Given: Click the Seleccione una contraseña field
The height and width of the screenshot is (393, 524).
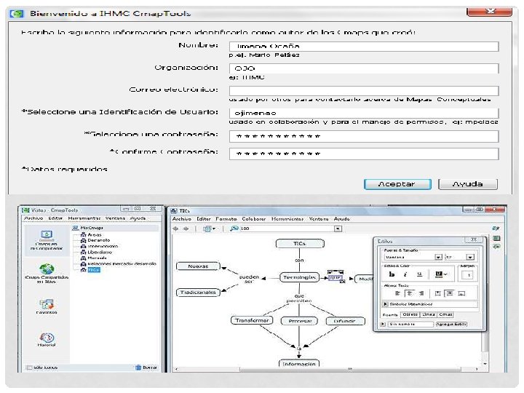Looking at the screenshot, I should (x=364, y=136).
